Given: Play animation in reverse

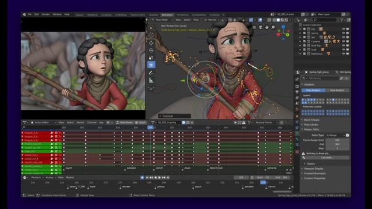Looking at the screenshot, I should point(155,178).
